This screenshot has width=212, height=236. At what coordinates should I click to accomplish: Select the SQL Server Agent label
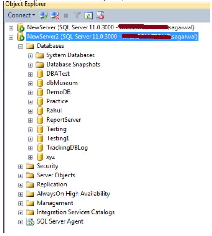60,221
